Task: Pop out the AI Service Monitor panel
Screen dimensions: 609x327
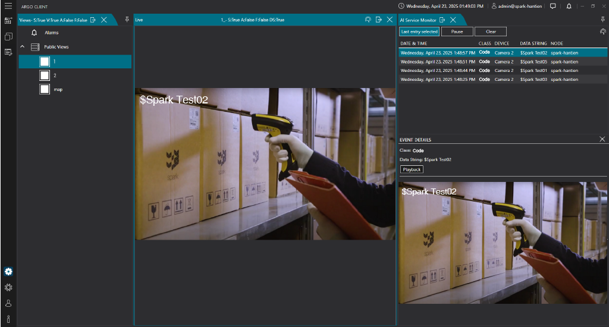Action: (x=442, y=20)
